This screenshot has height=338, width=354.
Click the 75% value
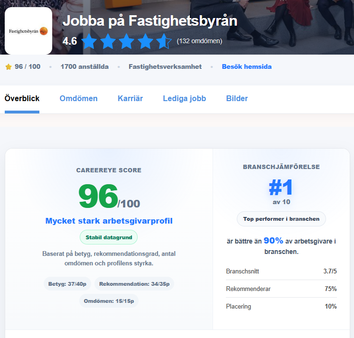click(331, 289)
